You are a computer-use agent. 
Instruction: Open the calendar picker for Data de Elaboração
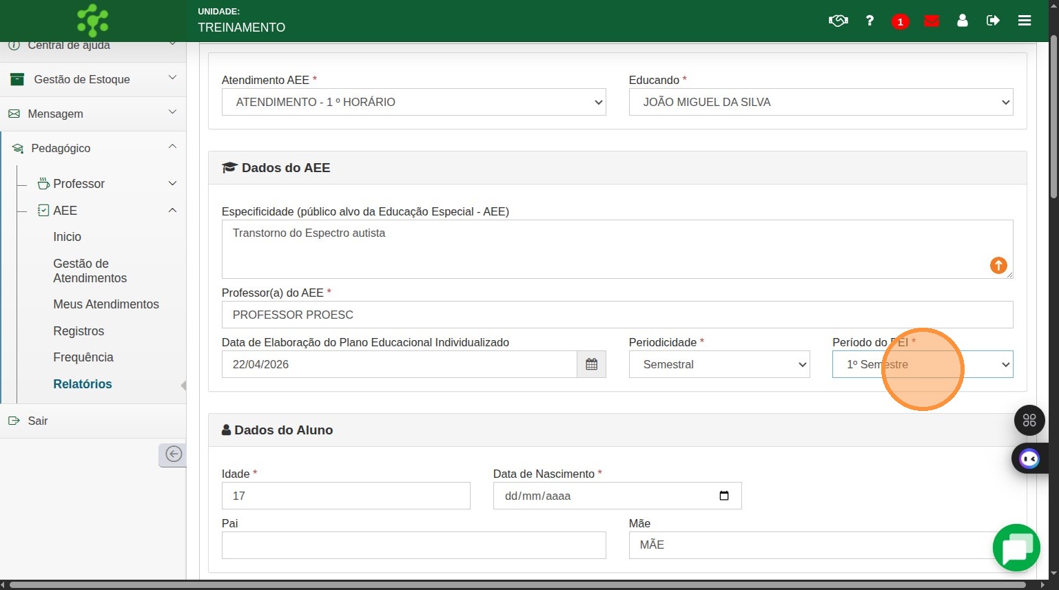pos(591,364)
